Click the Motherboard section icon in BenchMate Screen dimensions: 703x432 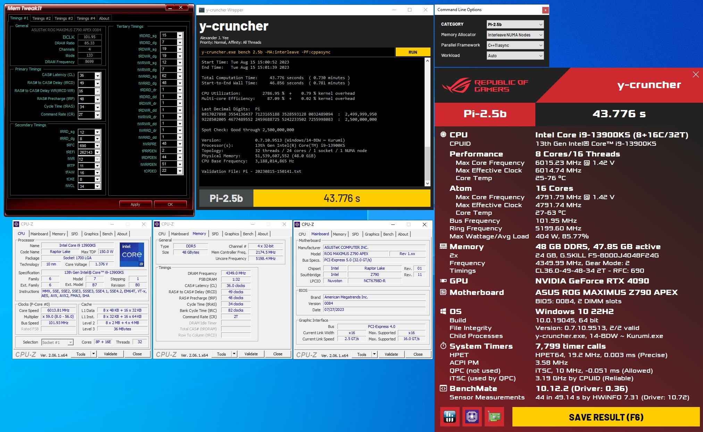pyautogui.click(x=443, y=292)
